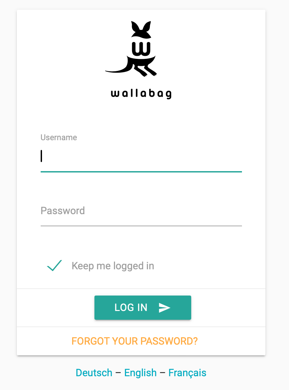
Task: Submit with the LOG IN button
Action: click(143, 308)
